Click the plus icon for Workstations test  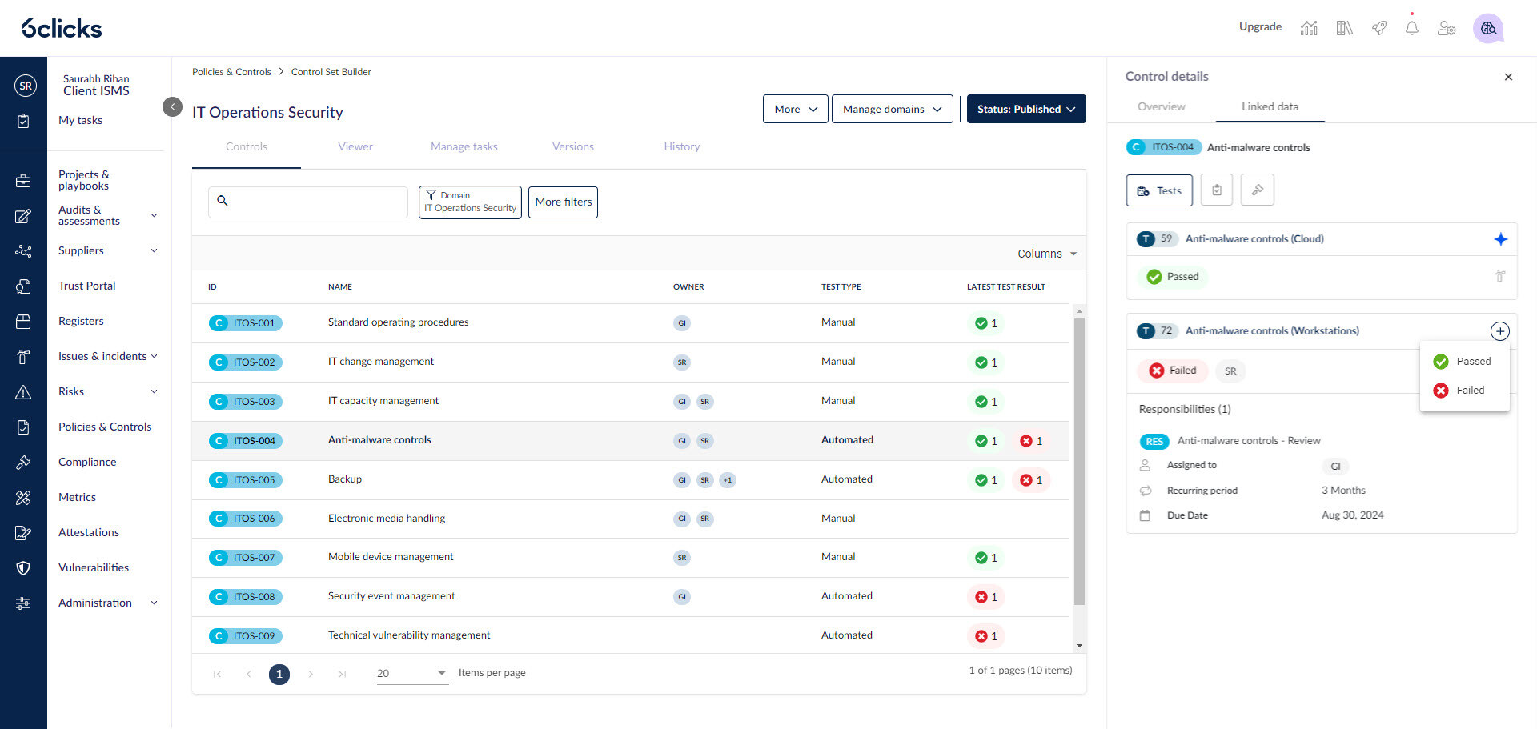1499,331
